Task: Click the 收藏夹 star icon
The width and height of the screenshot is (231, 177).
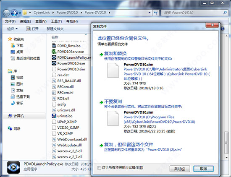Action: click(10, 39)
